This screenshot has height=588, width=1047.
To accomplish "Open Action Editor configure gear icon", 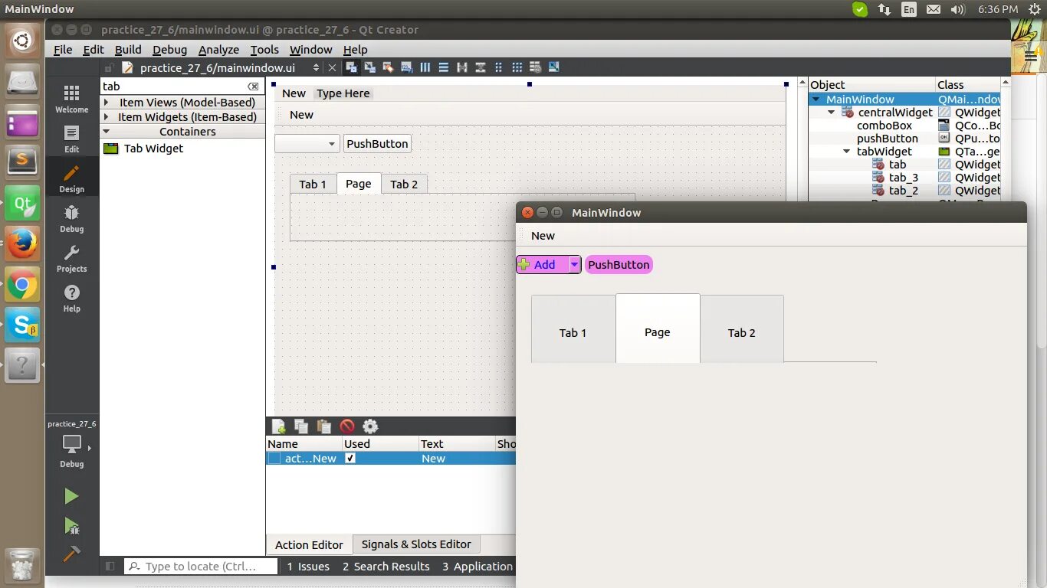I will point(370,426).
